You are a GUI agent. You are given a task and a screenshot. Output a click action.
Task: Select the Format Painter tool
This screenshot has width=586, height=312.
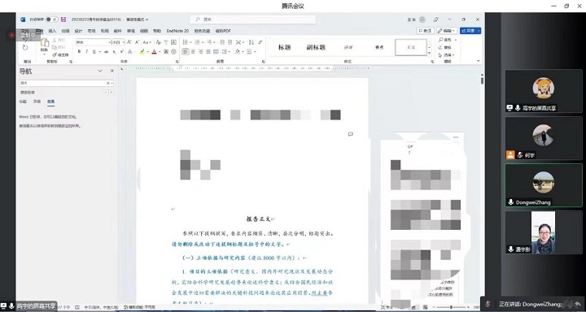click(x=60, y=55)
